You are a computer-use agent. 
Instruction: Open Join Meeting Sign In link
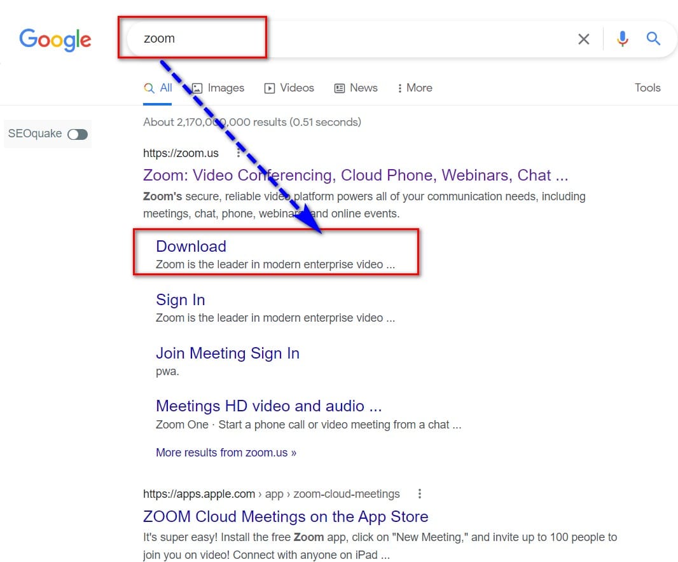[x=228, y=353]
